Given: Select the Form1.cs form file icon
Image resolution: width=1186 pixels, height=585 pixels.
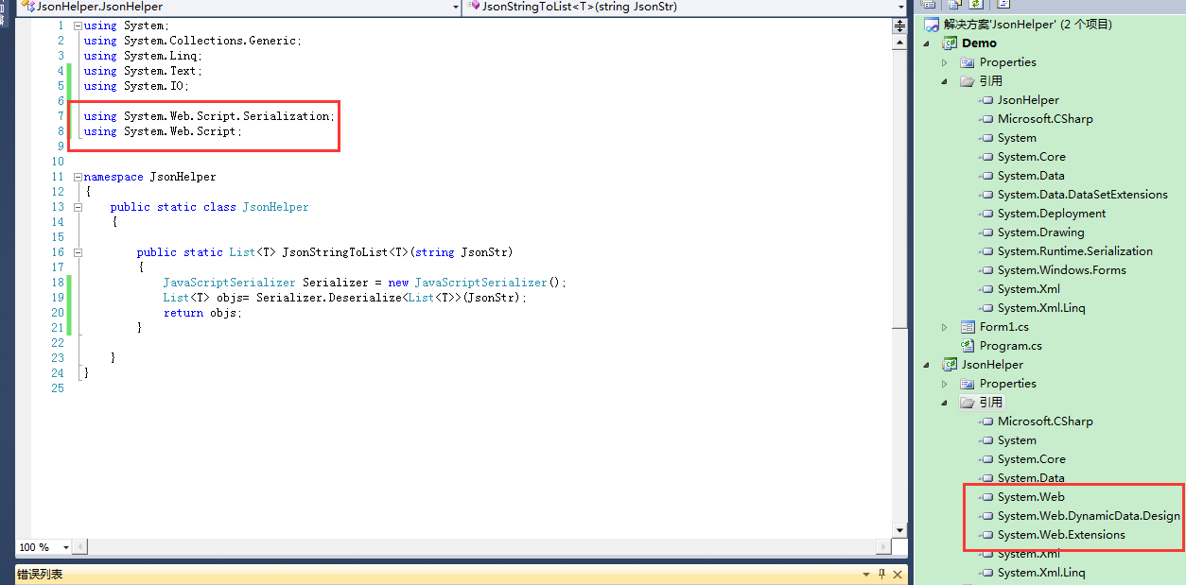Looking at the screenshot, I should [x=968, y=327].
